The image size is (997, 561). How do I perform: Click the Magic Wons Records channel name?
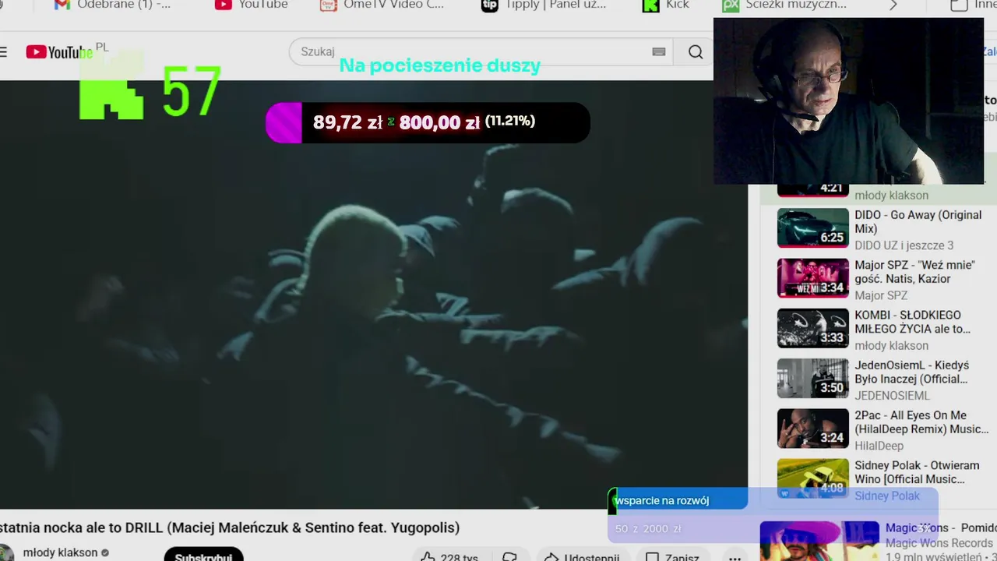(x=939, y=543)
